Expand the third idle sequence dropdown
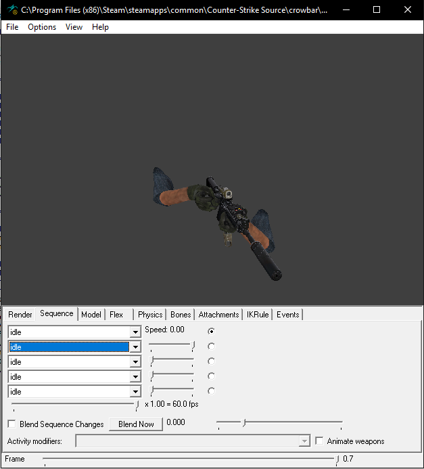Viewport: 424px width, 469px height. (x=135, y=362)
